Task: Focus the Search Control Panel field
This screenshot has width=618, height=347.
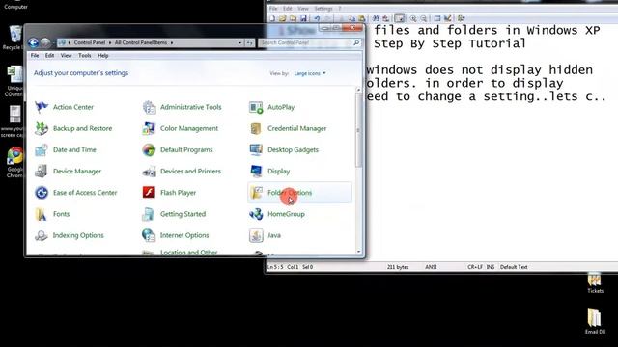Action: (x=309, y=42)
